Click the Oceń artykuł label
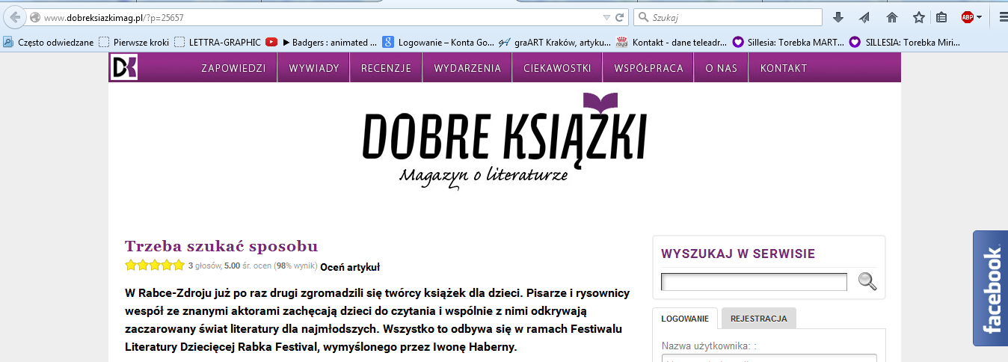 click(350, 266)
